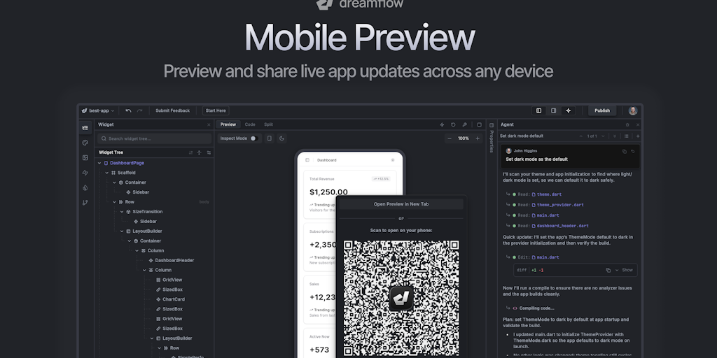Collapse the Row node labeled body

click(114, 202)
